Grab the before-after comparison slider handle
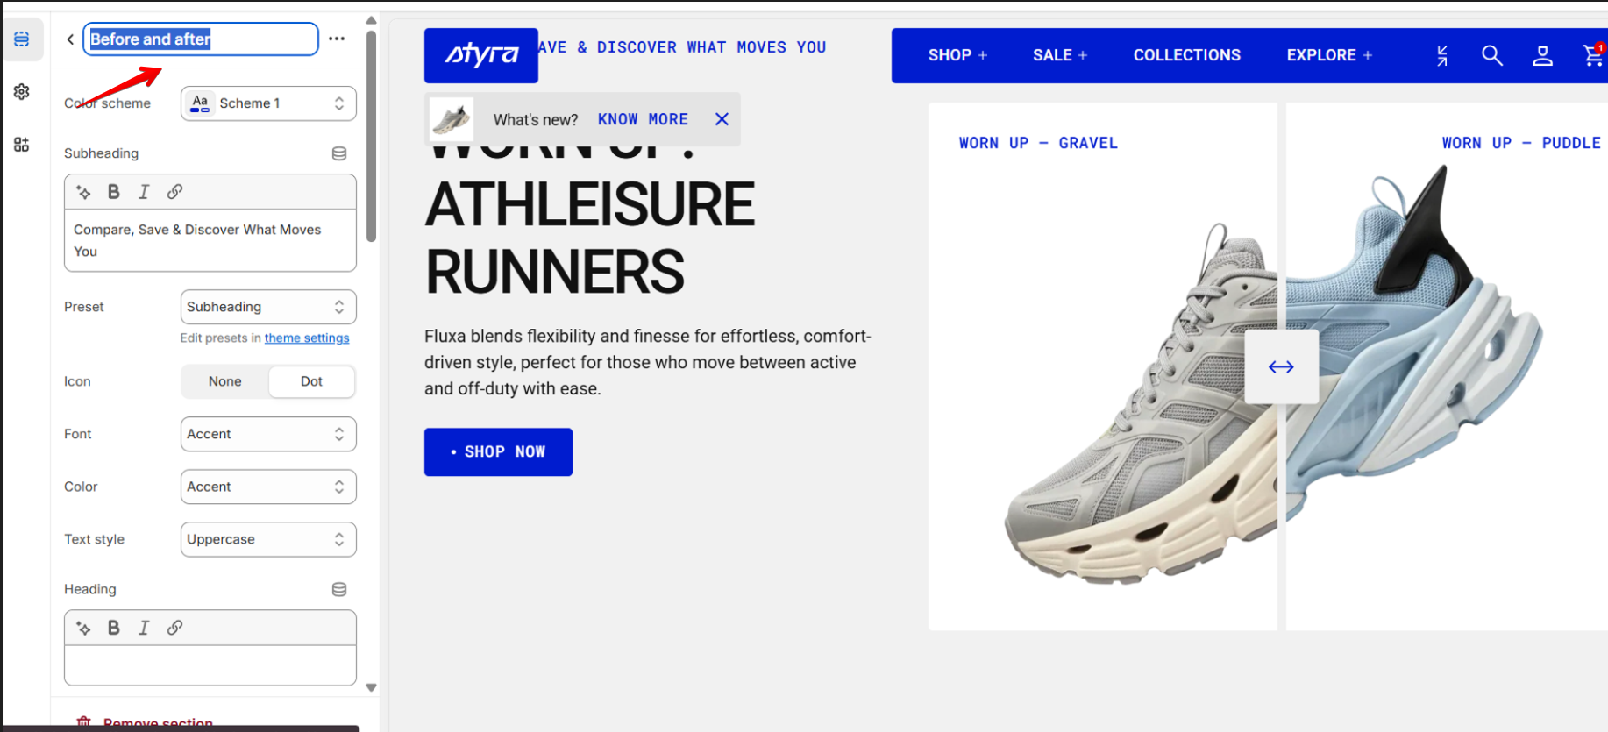 pos(1281,366)
